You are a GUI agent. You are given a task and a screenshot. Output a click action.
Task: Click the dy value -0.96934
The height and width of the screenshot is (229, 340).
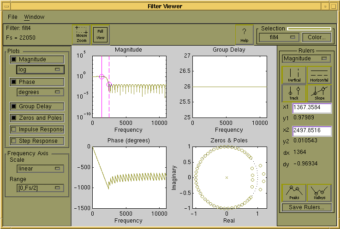click(305, 164)
